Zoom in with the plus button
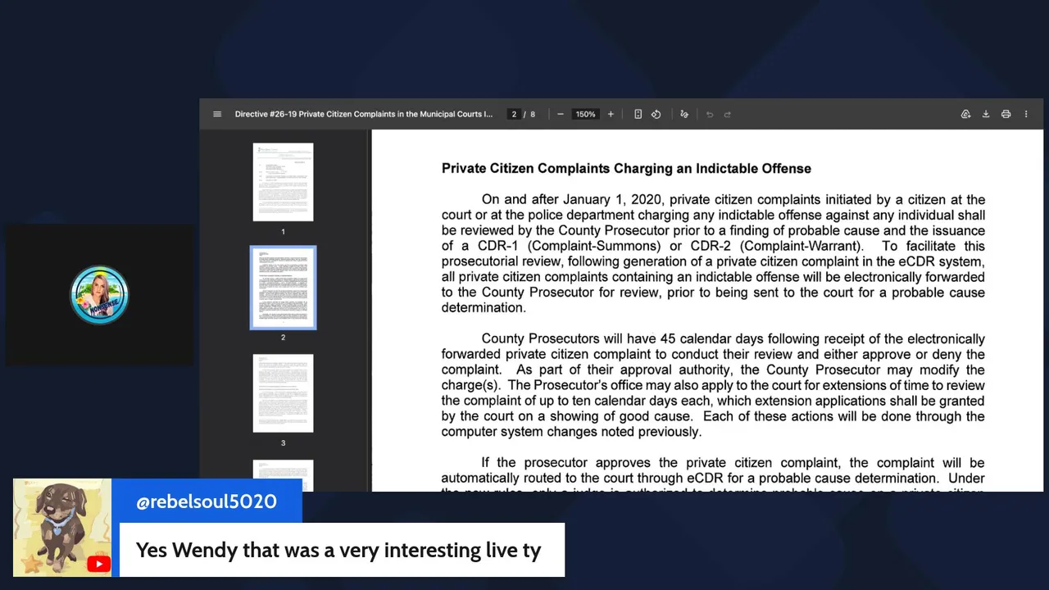 [611, 114]
